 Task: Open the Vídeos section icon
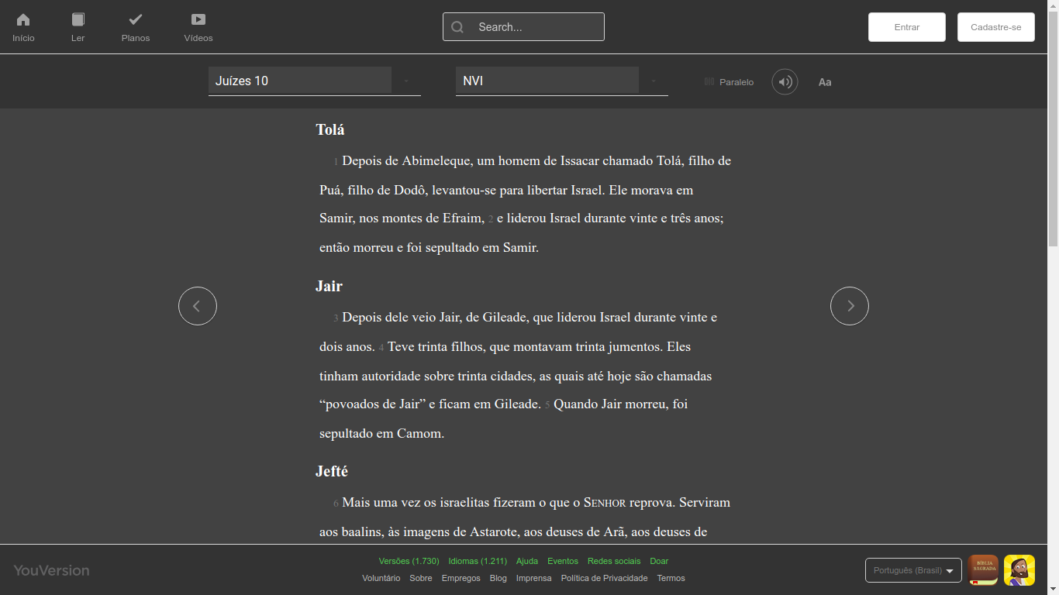tap(198, 22)
